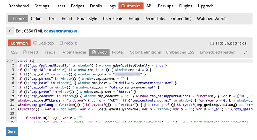Go to Backups section
257x140 pixels.
(x=166, y=6)
